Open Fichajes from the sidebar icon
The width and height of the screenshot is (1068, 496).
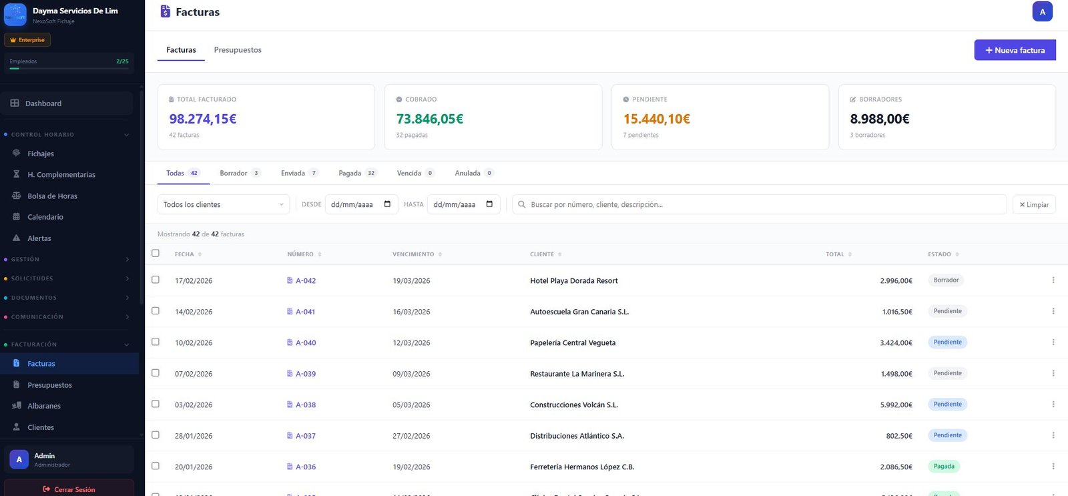tap(17, 154)
